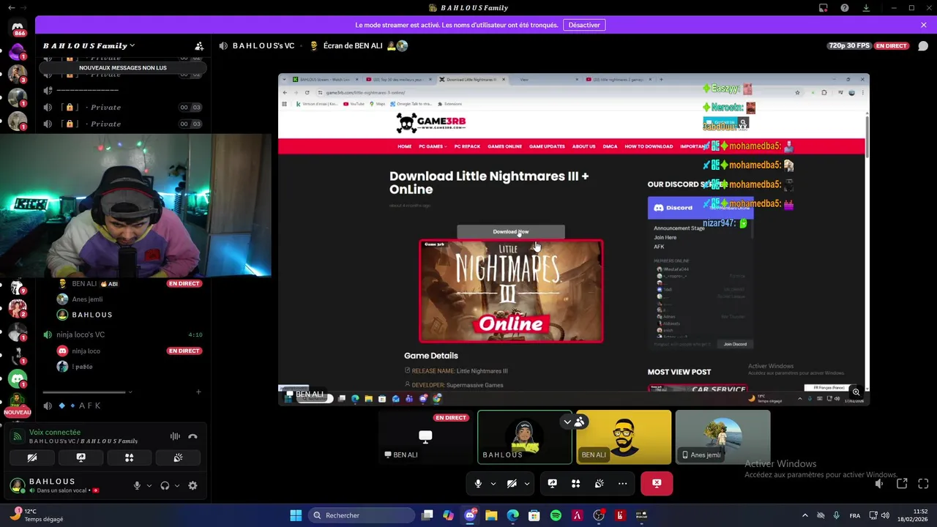The image size is (937, 527).
Task: Click the invite members icon beside server name
Action: click(198, 45)
